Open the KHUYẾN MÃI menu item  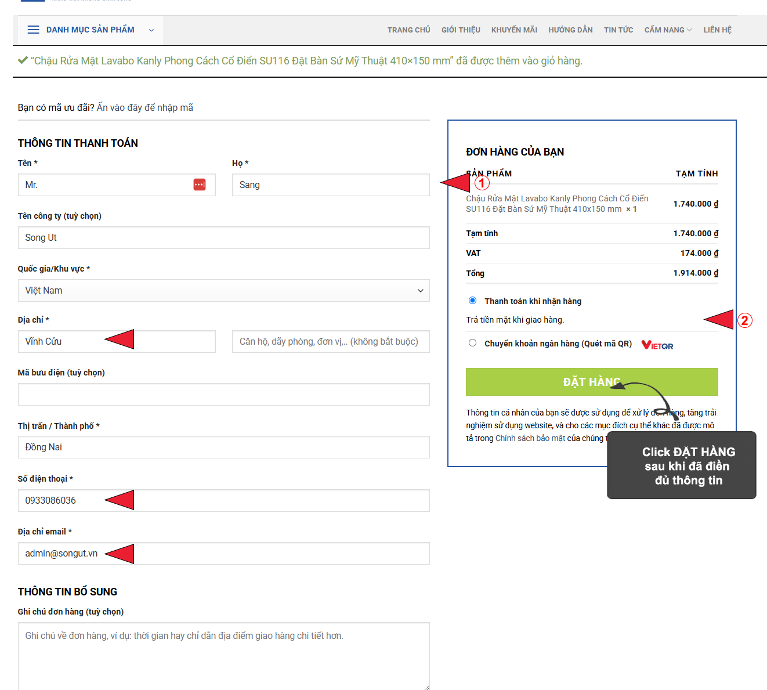point(514,30)
